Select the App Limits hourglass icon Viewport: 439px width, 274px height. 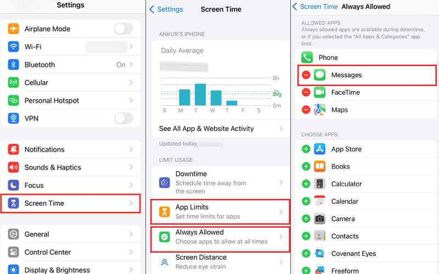[164, 212]
